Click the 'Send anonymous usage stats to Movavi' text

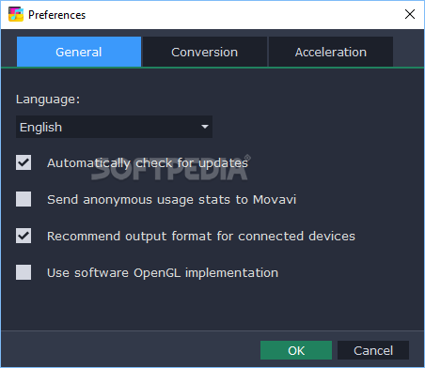(x=171, y=200)
